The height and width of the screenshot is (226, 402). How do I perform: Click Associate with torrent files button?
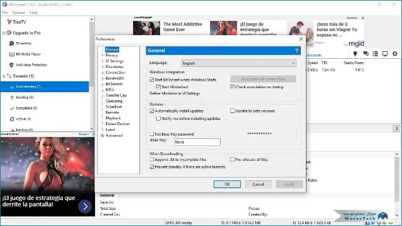[x=263, y=79]
